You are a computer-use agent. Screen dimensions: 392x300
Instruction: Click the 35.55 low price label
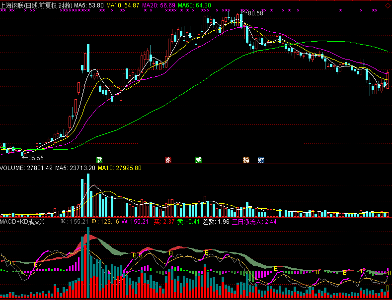coord(36,158)
